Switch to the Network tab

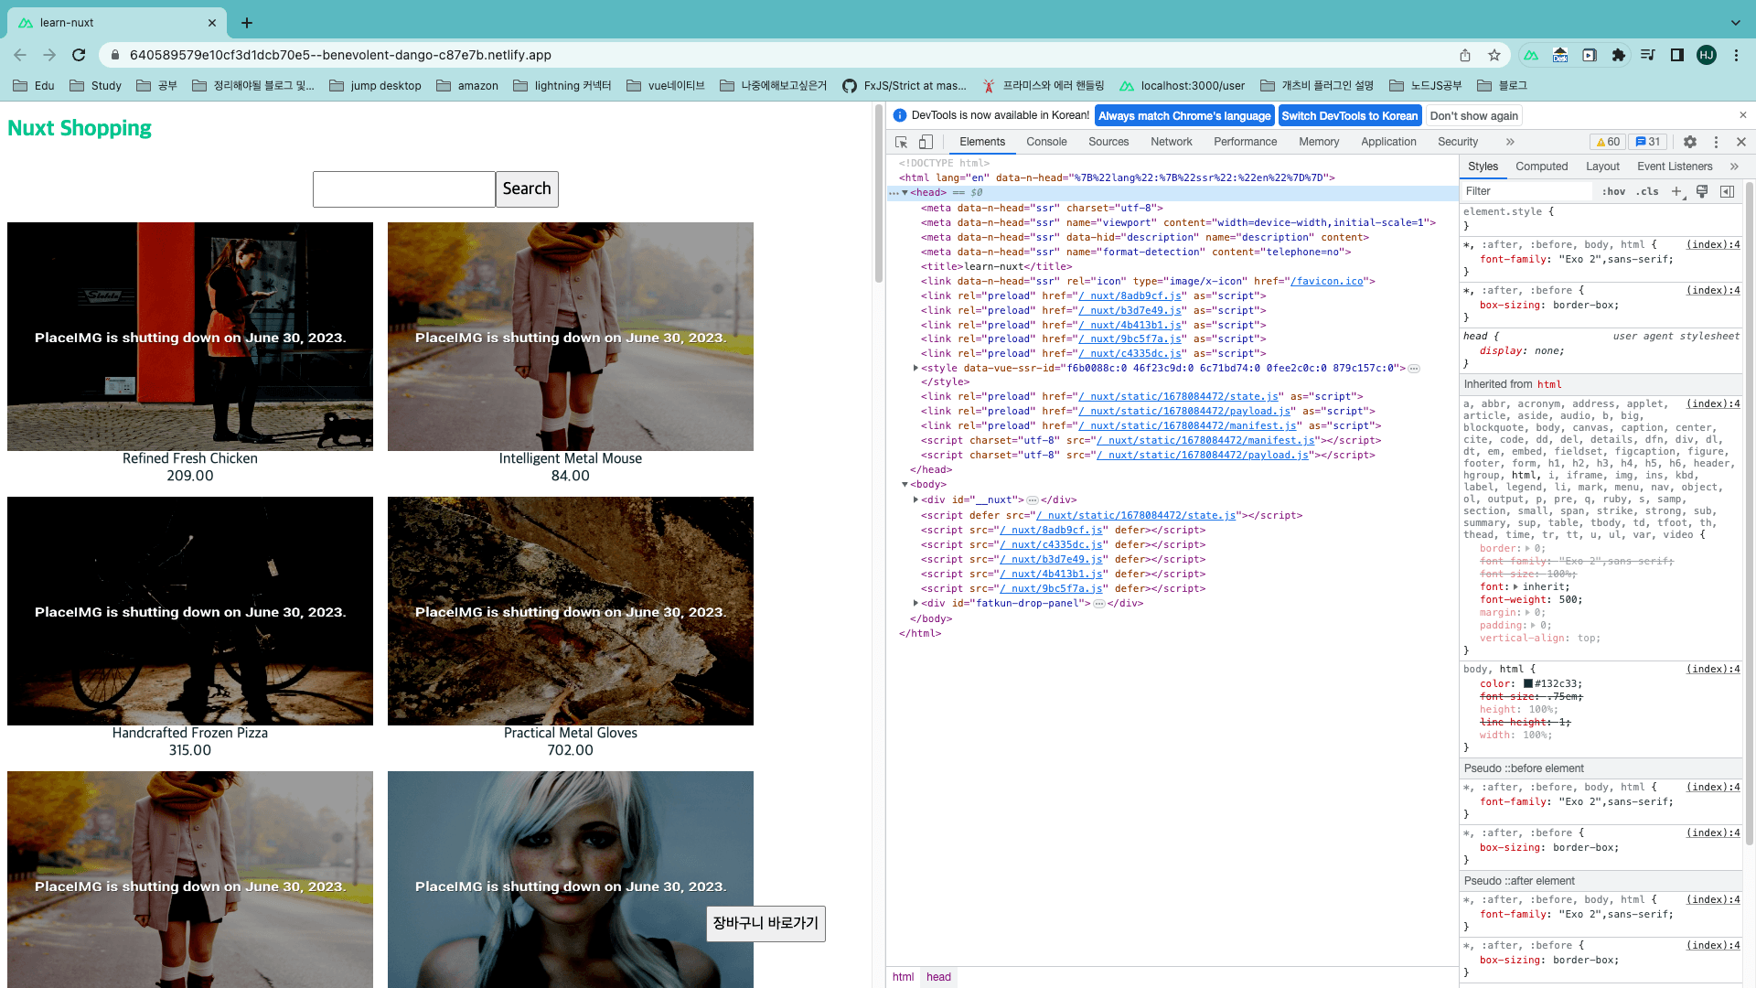[1172, 142]
